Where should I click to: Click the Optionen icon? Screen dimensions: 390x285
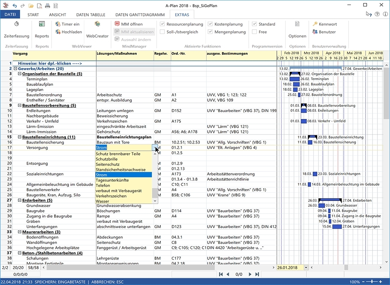(x=297, y=24)
